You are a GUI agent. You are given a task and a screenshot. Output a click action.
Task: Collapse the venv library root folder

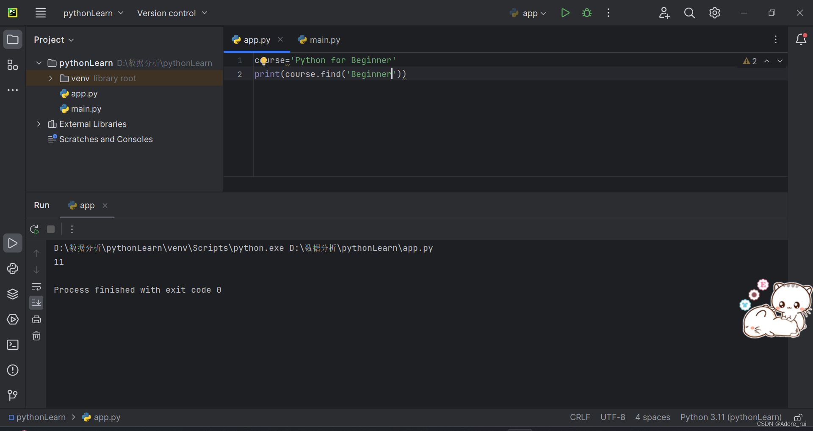pos(50,78)
